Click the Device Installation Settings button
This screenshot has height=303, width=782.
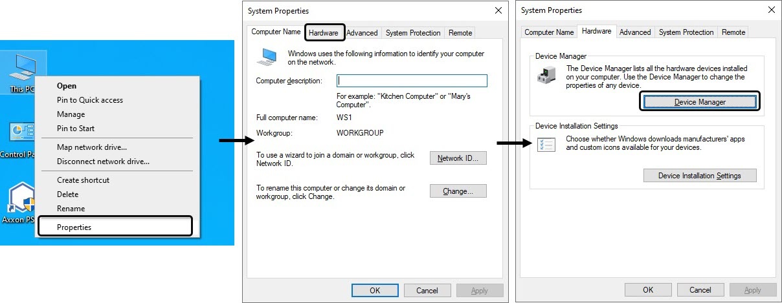pyautogui.click(x=699, y=176)
